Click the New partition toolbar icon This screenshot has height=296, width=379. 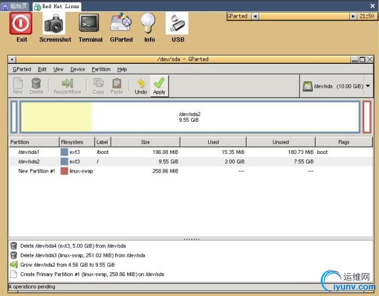(x=18, y=86)
